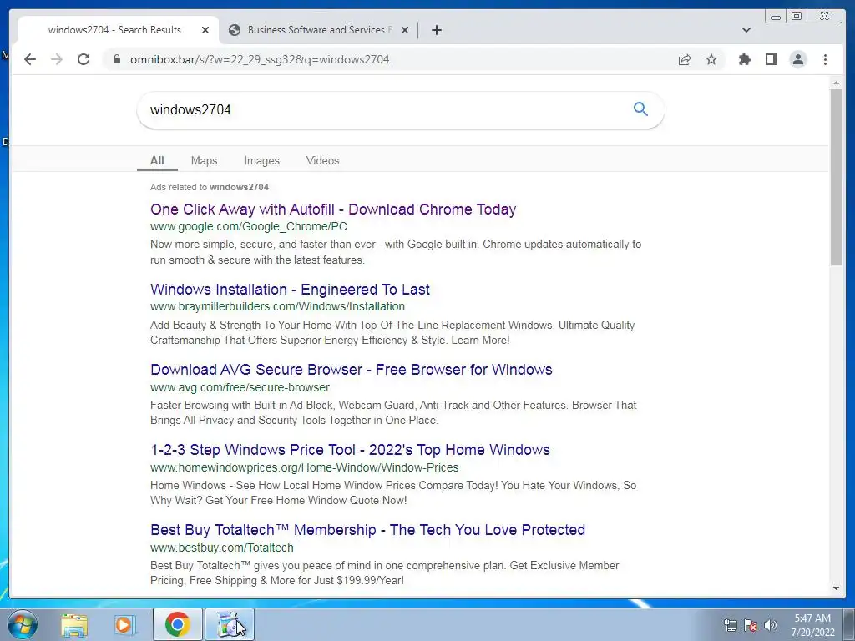Open the Chrome profile avatar
The image size is (855, 641).
point(797,59)
